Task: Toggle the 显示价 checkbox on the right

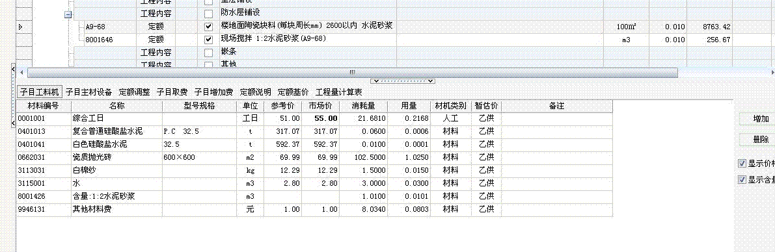Action: click(x=741, y=164)
